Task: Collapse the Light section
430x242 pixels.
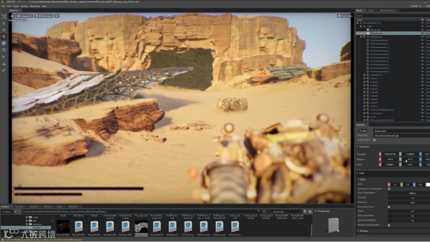Action: click(x=358, y=173)
